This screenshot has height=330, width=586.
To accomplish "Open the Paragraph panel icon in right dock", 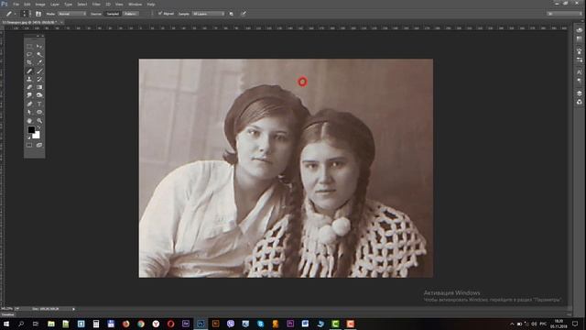I will 580,81.
